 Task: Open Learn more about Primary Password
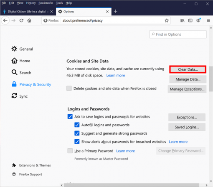[x=125, y=151]
